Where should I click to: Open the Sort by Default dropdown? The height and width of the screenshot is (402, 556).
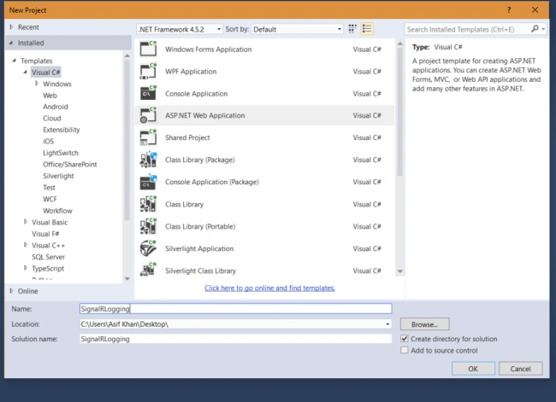pyautogui.click(x=297, y=29)
